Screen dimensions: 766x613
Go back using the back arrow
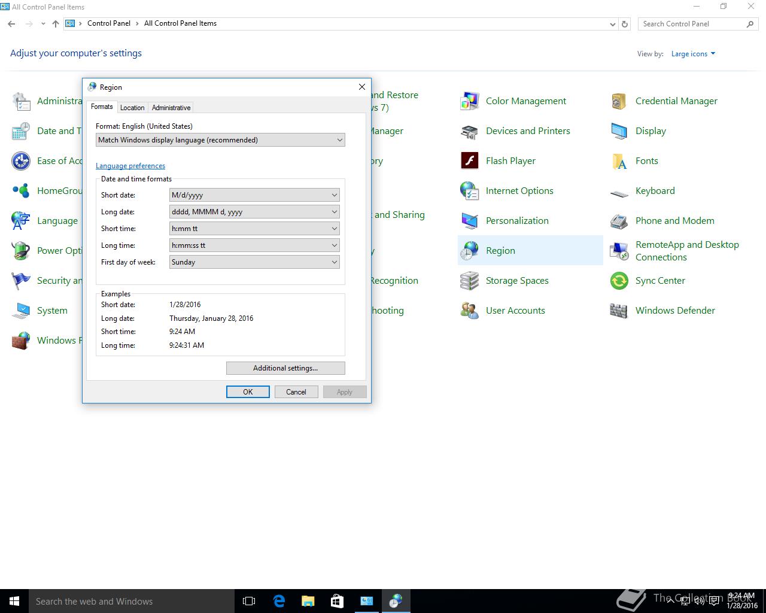pyautogui.click(x=11, y=24)
